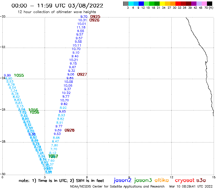Click the s3a legend label

click(x=201, y=180)
